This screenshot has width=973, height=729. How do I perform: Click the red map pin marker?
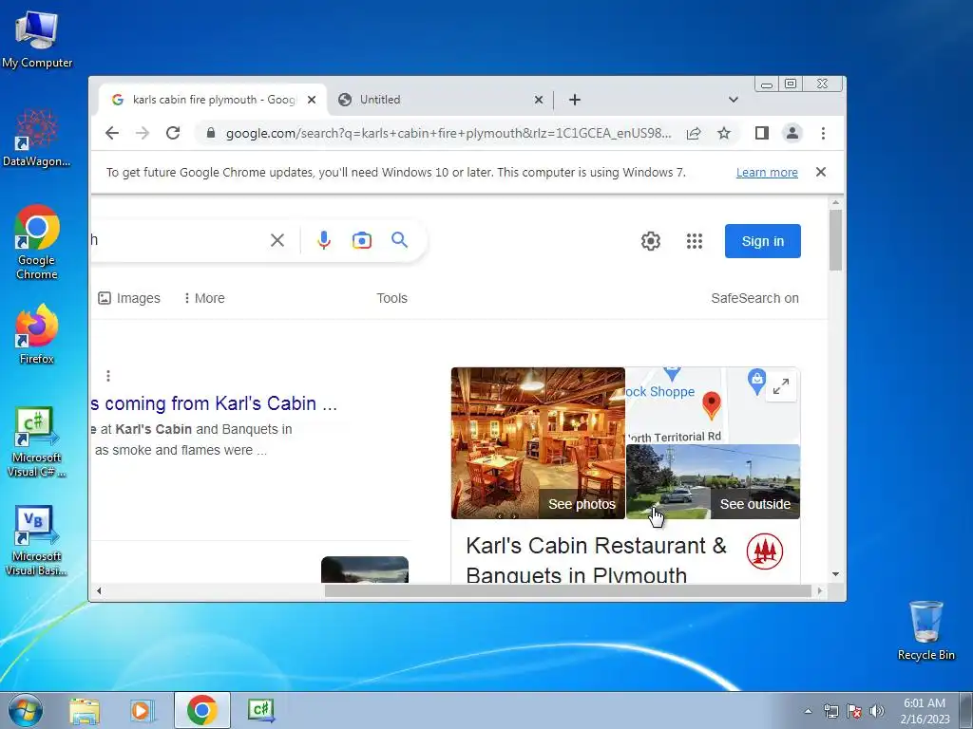coord(711,405)
